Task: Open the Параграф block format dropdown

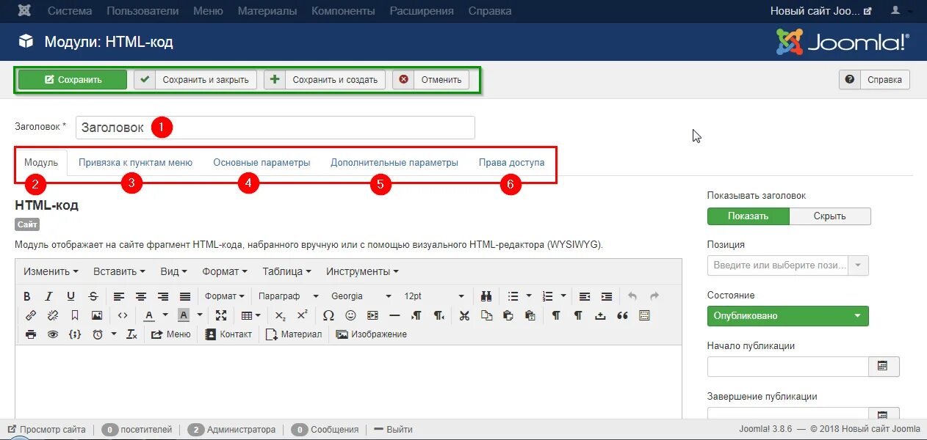Action: click(289, 296)
